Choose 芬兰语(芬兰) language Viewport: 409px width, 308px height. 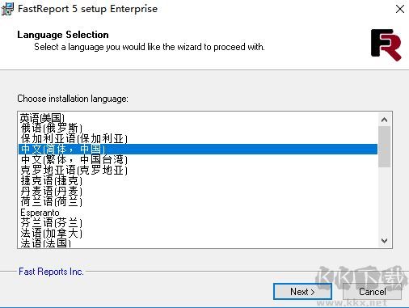coord(198,223)
